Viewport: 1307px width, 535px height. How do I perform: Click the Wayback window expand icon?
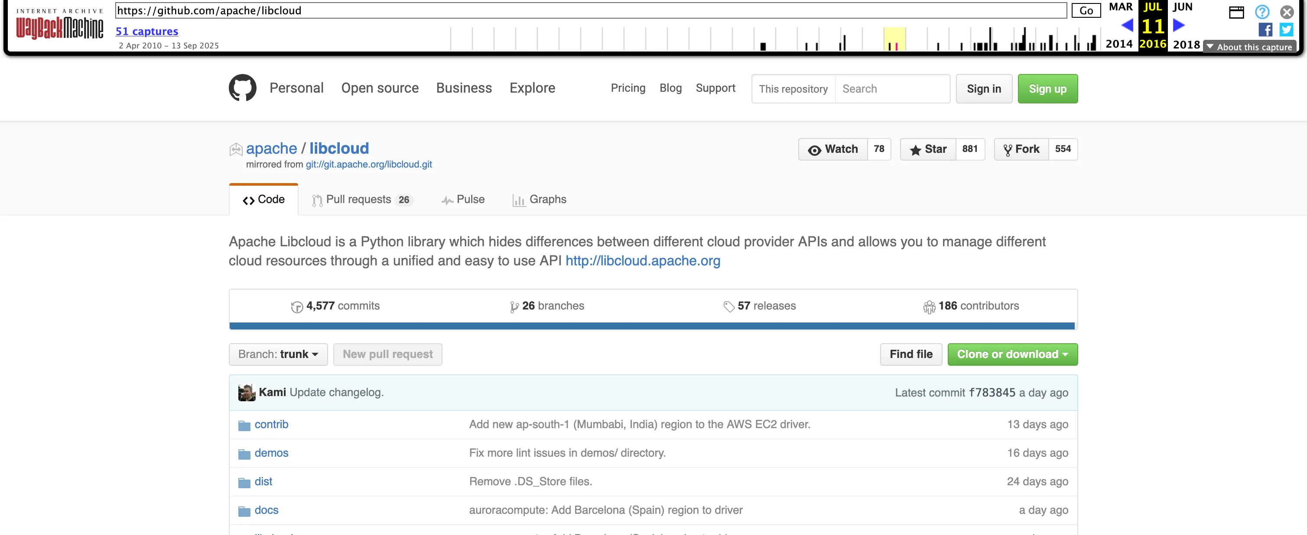(x=1236, y=12)
